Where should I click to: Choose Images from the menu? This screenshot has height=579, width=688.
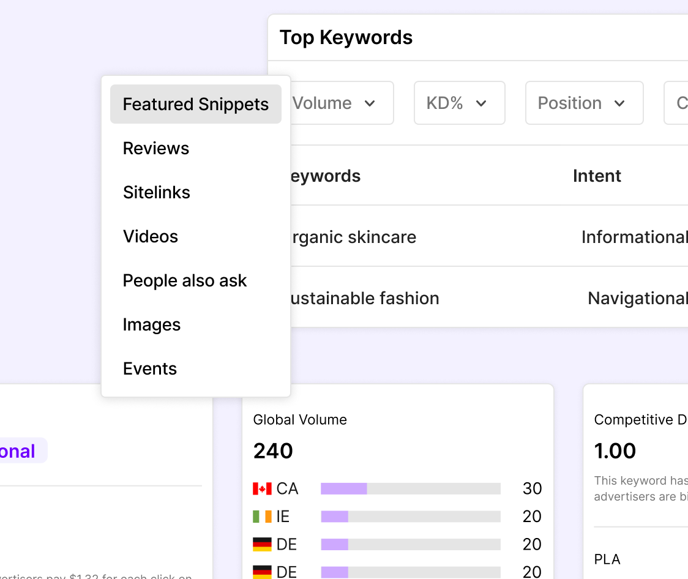[151, 324]
